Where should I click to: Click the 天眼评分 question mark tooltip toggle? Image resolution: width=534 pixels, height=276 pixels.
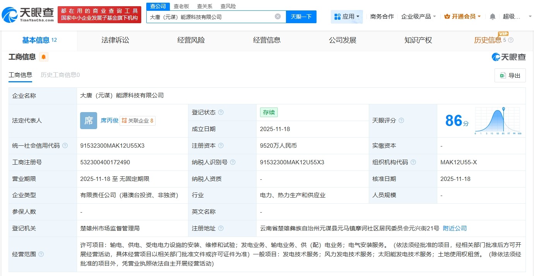point(401,121)
